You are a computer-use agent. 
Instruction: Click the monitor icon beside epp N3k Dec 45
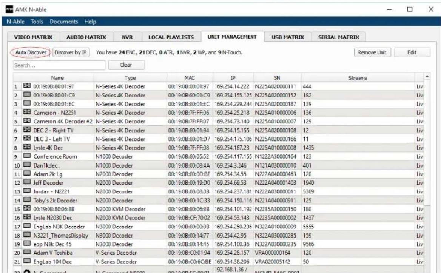[x=27, y=244]
